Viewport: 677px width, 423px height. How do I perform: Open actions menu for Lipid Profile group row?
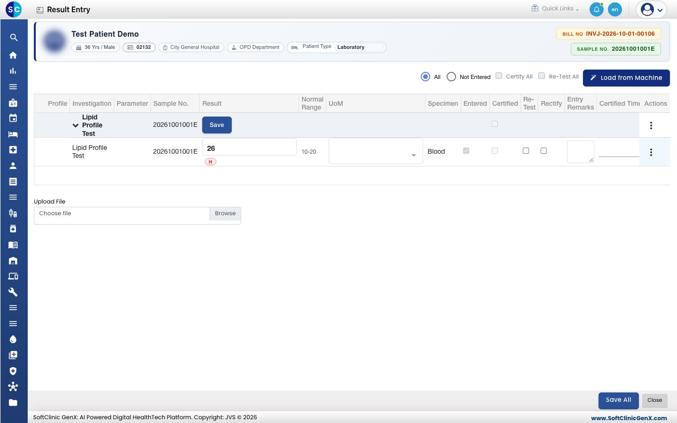click(651, 125)
